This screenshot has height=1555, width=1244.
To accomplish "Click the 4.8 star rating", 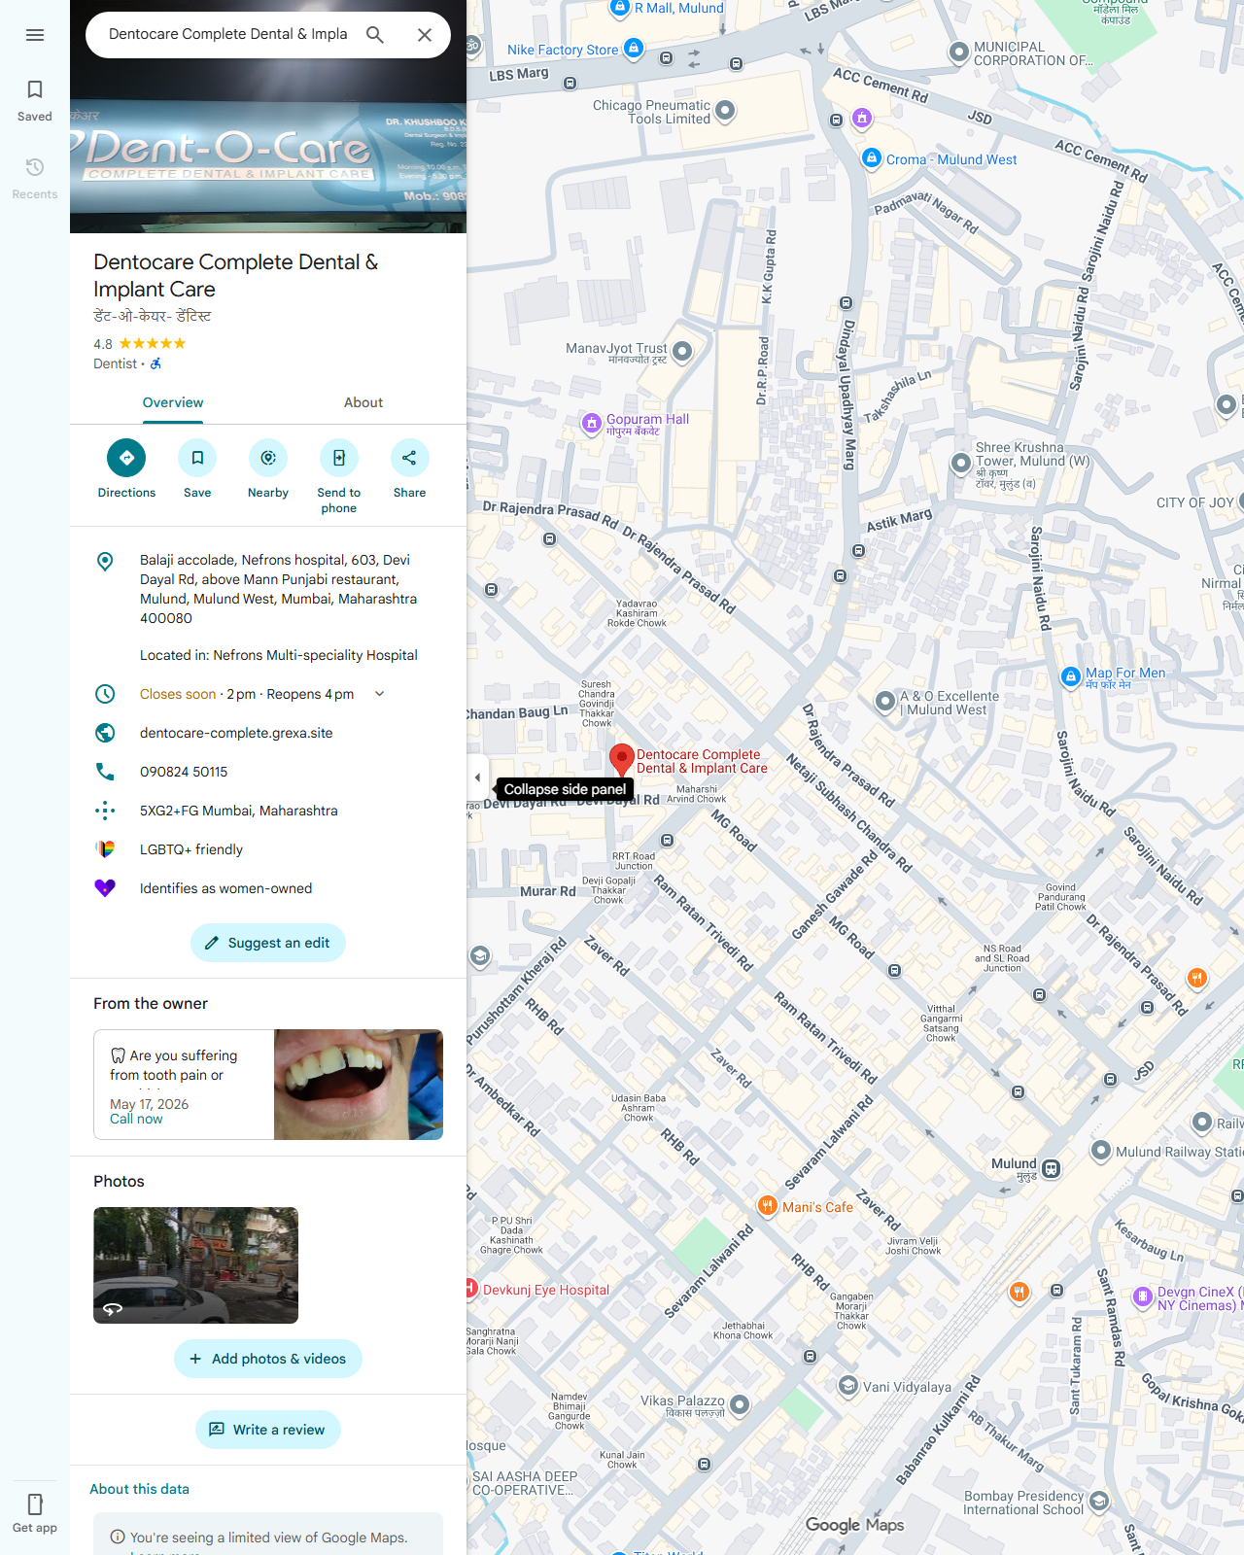I will point(139,344).
